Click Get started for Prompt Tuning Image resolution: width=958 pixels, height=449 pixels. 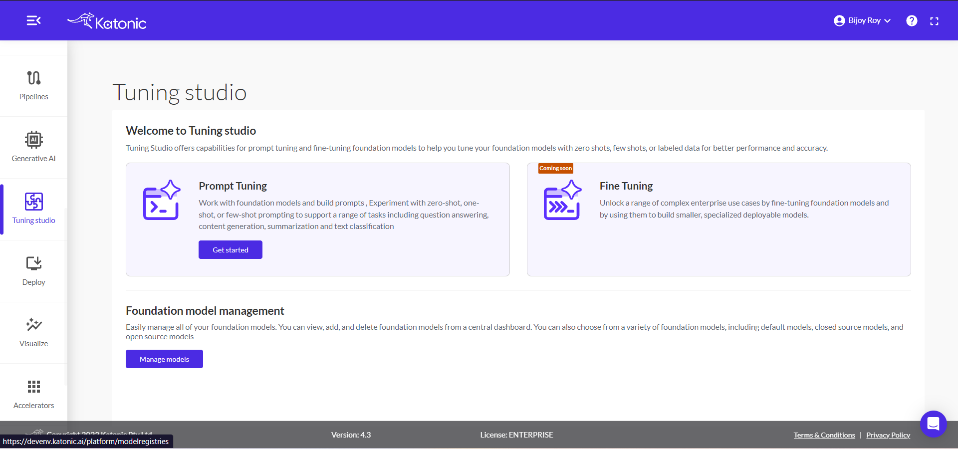[231, 250]
